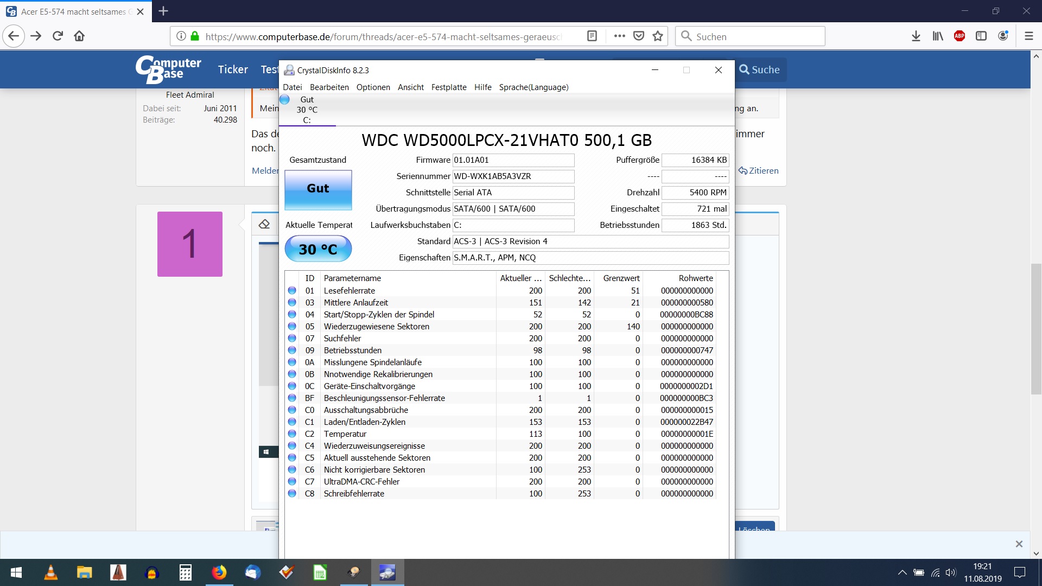Open the Optionen menu
Image resolution: width=1042 pixels, height=586 pixels.
[373, 87]
